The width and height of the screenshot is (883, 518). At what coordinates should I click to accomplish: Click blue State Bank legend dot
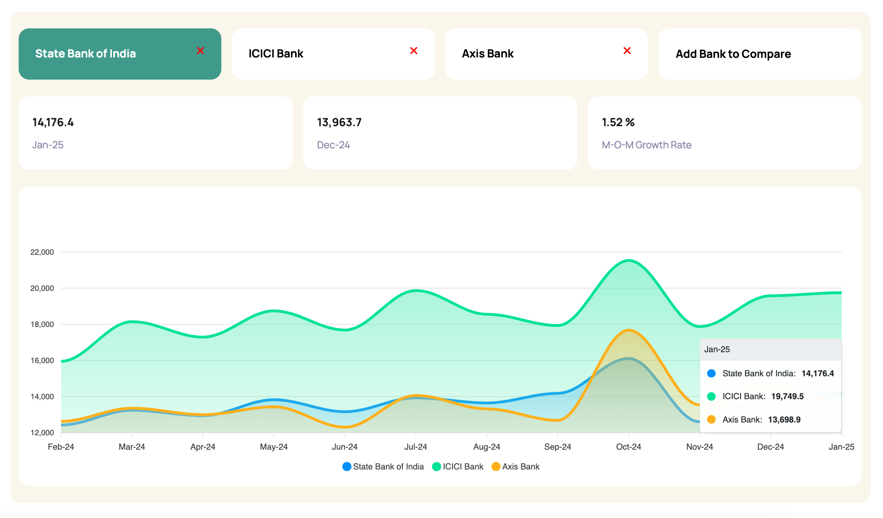[x=347, y=466]
